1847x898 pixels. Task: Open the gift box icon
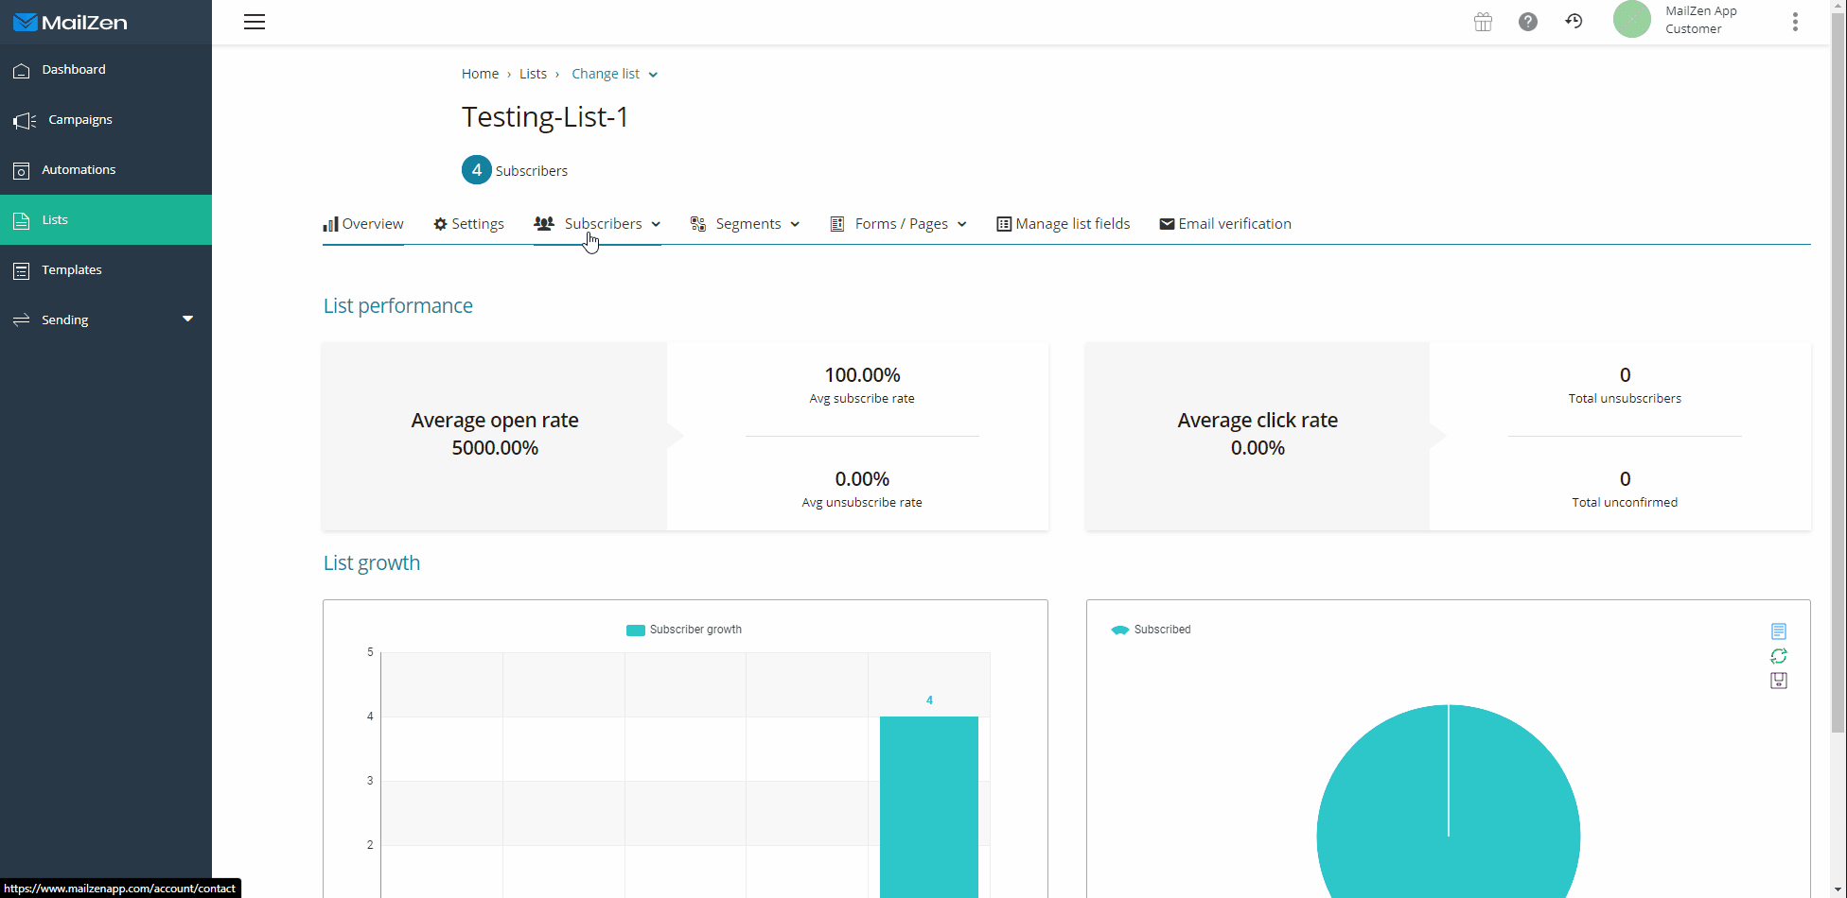click(1483, 22)
